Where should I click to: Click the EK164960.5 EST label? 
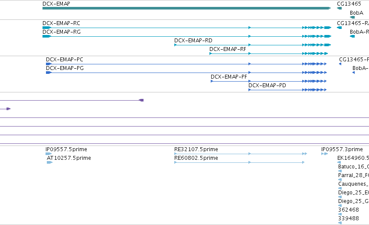coord(353,158)
